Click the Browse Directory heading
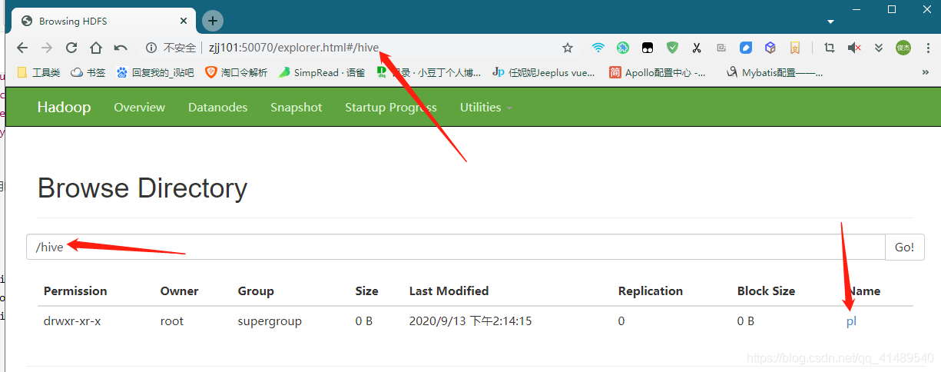Viewport: 941px width, 372px height. [142, 188]
